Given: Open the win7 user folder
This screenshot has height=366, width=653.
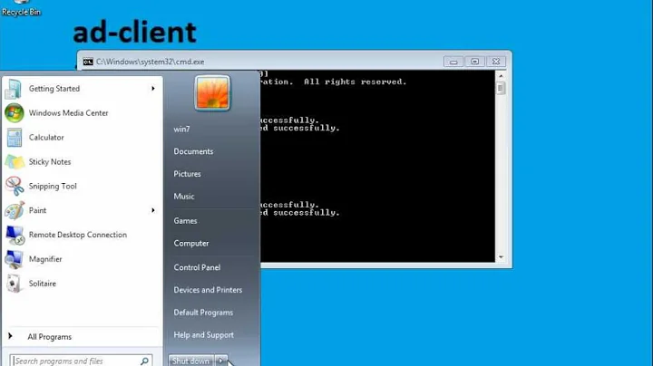Looking at the screenshot, I should pyautogui.click(x=181, y=130).
